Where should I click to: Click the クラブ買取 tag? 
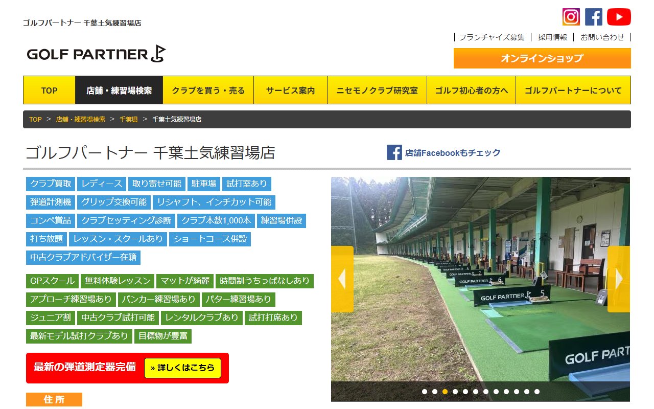51,184
